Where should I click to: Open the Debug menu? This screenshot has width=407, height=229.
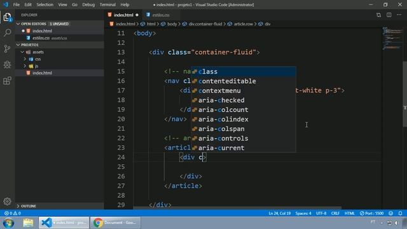click(x=88, y=4)
